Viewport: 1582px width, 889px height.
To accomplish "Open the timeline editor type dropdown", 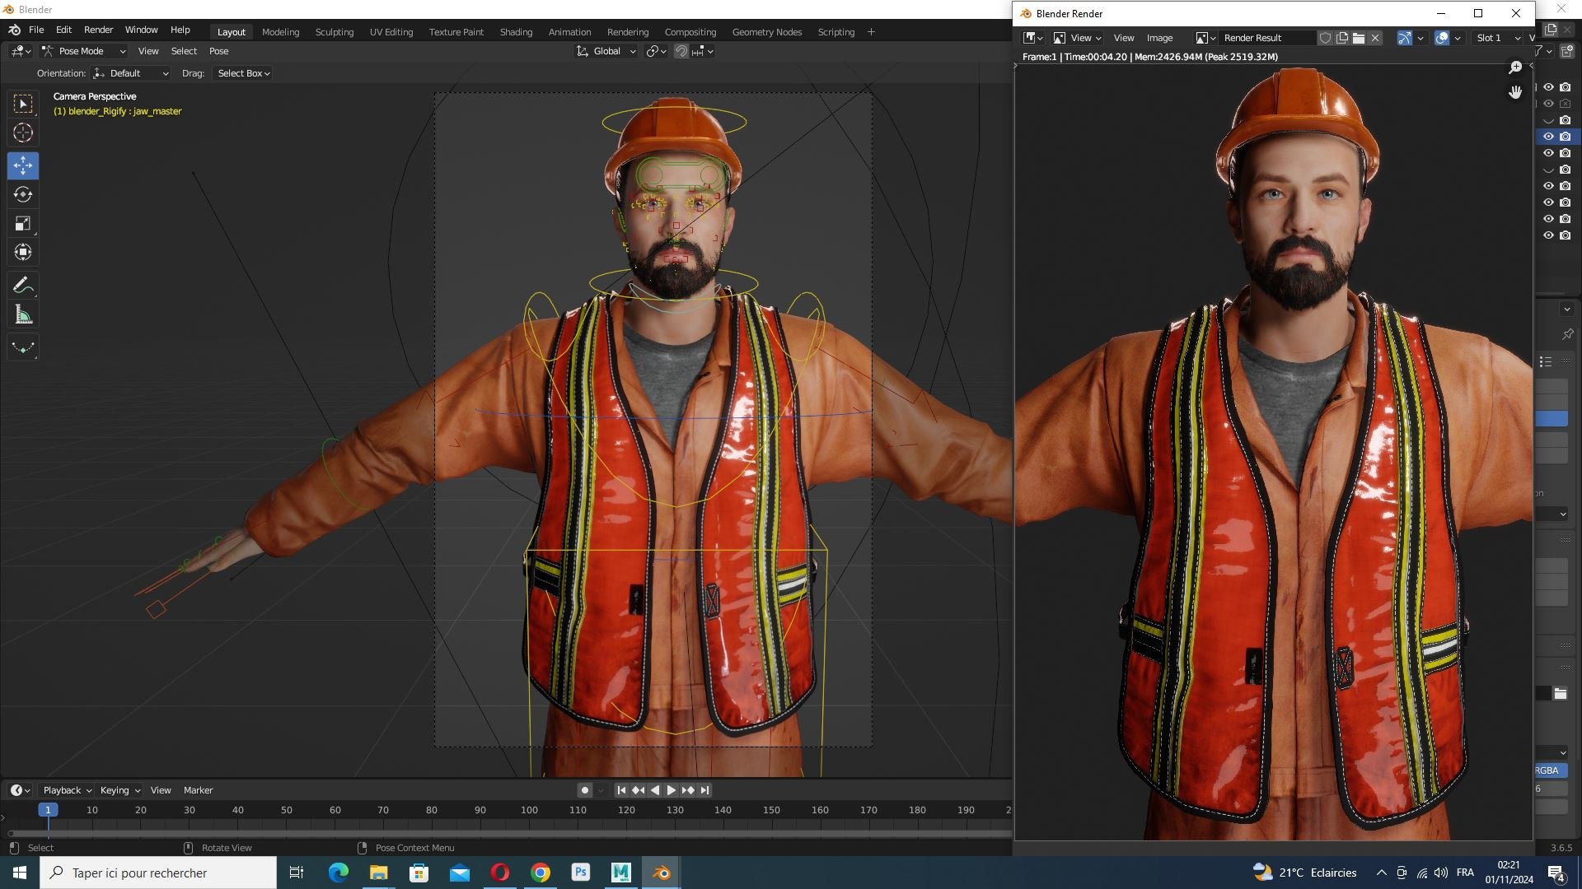I will (20, 790).
